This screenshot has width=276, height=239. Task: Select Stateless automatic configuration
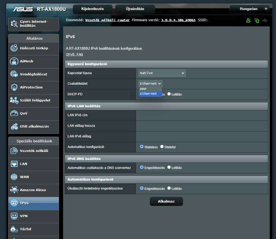pos(142,147)
